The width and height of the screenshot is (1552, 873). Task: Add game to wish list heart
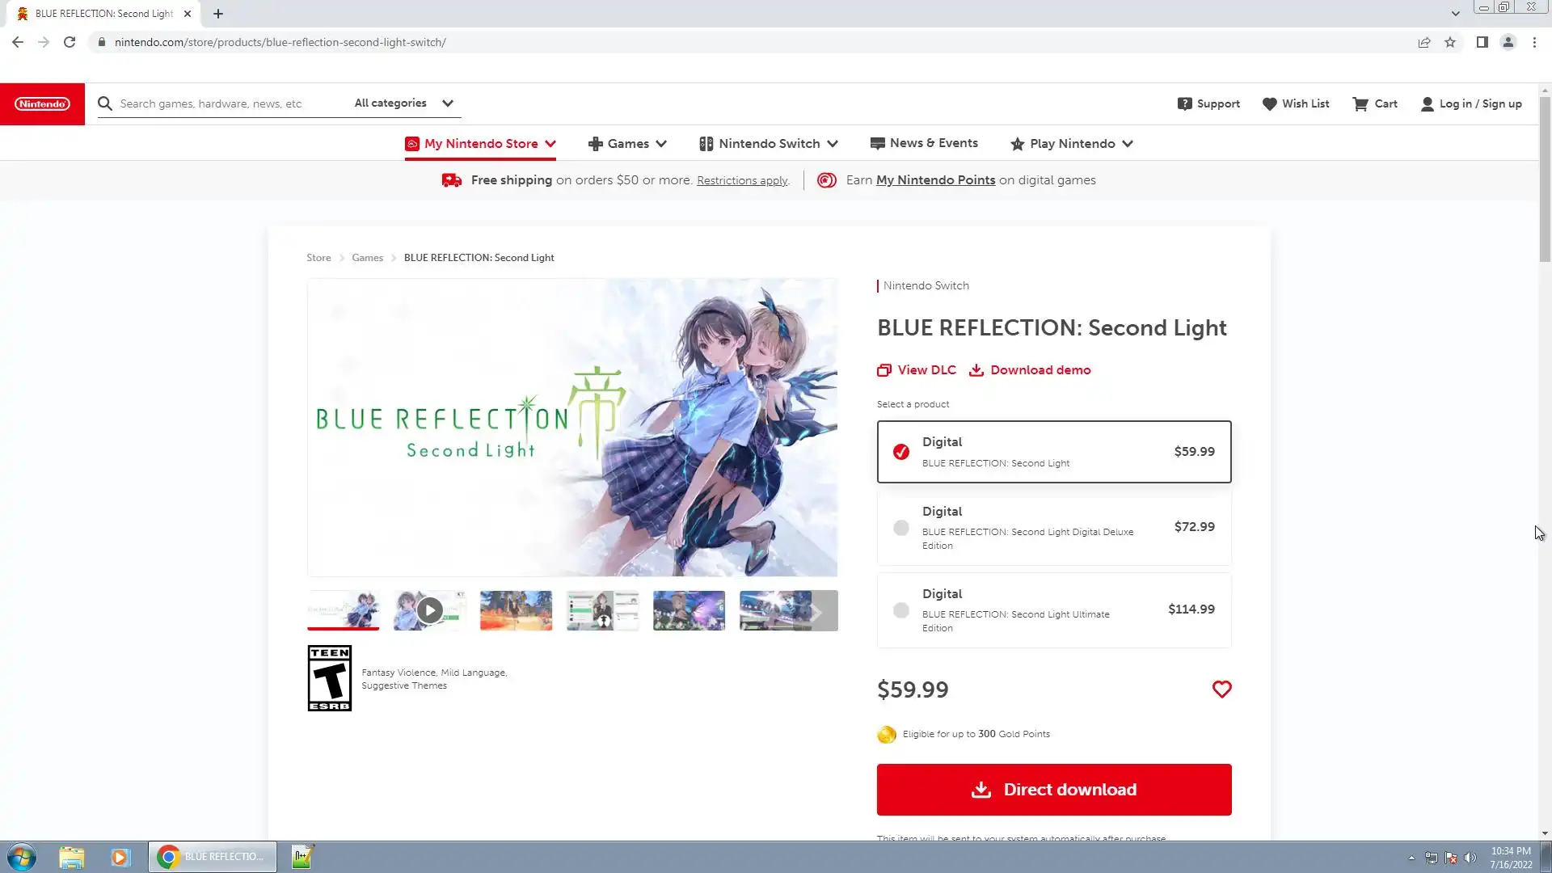point(1221,690)
